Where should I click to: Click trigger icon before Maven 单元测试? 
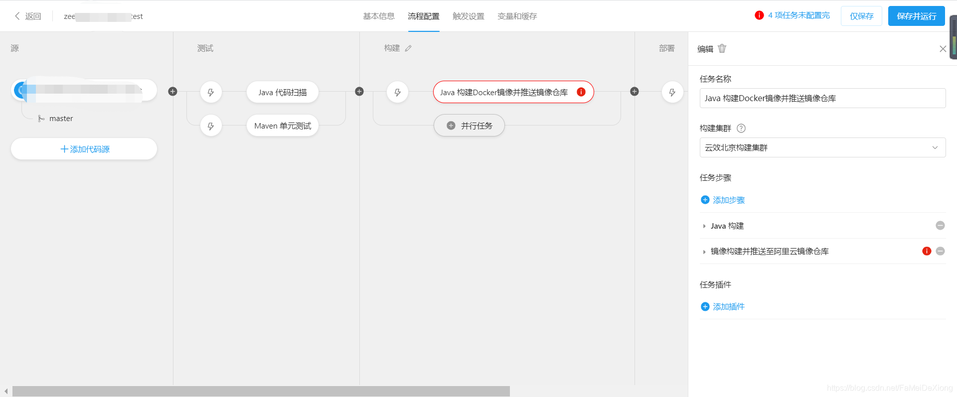211,126
